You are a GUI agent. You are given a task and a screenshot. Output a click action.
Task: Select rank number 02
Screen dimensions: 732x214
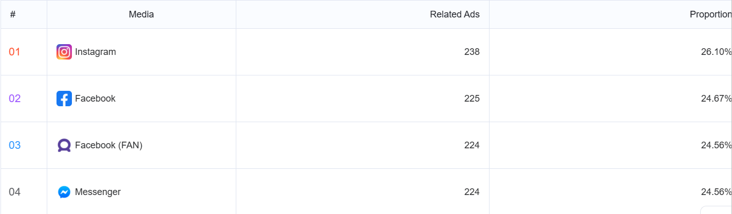pyautogui.click(x=14, y=99)
